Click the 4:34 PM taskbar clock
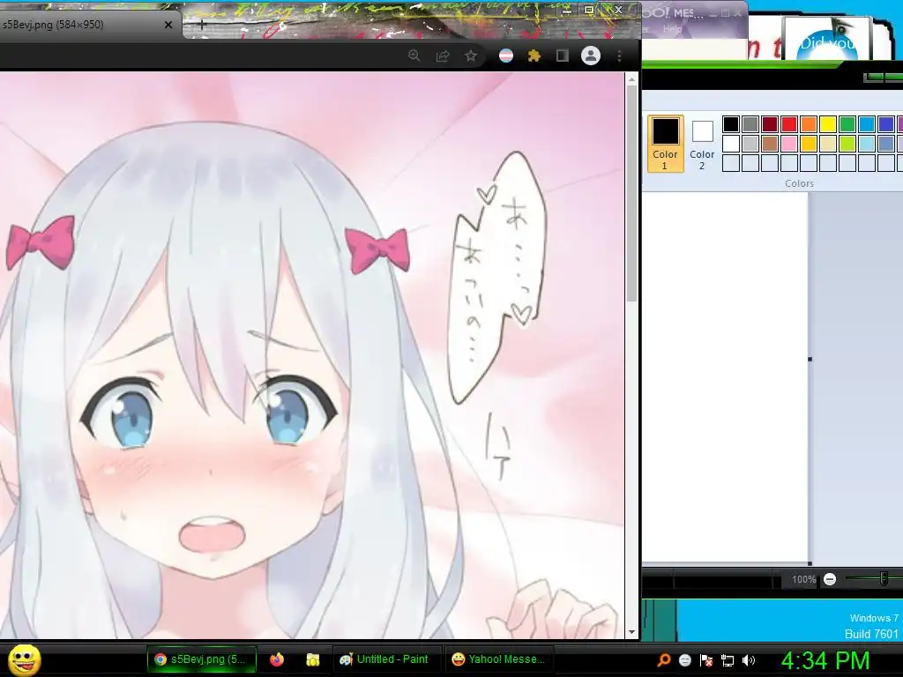 pyautogui.click(x=825, y=661)
